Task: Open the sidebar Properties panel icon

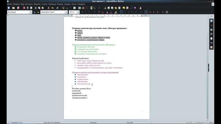Action: click(211, 21)
